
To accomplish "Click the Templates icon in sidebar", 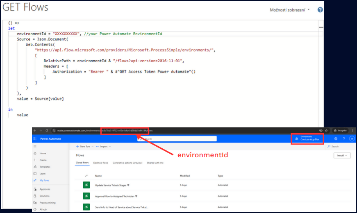I will tap(35, 167).
